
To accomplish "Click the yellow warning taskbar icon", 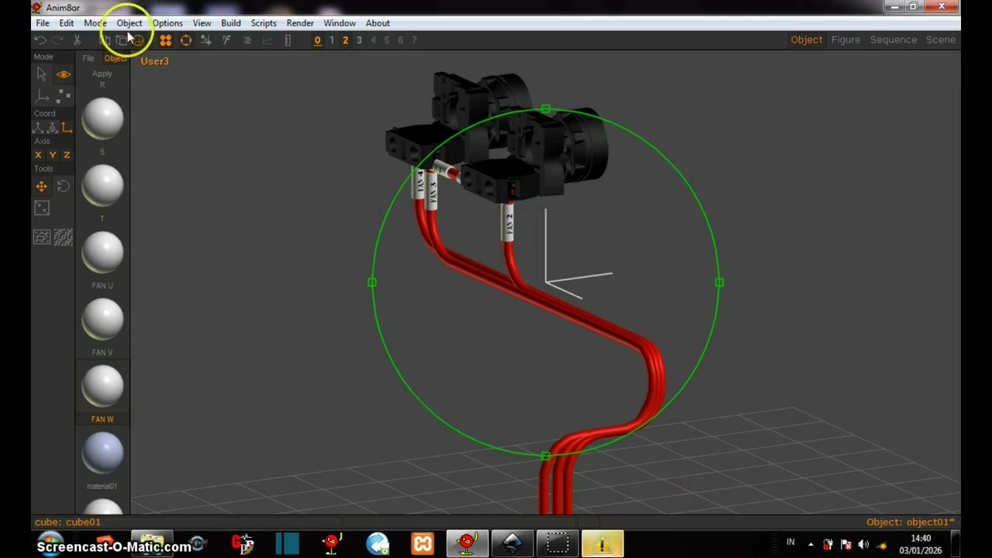I will pyautogui.click(x=602, y=544).
